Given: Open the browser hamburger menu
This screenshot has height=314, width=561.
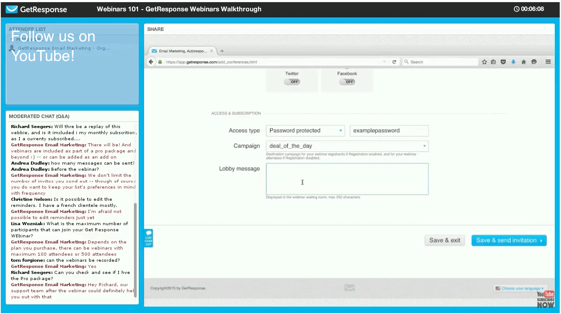Looking at the screenshot, I should tap(548, 62).
